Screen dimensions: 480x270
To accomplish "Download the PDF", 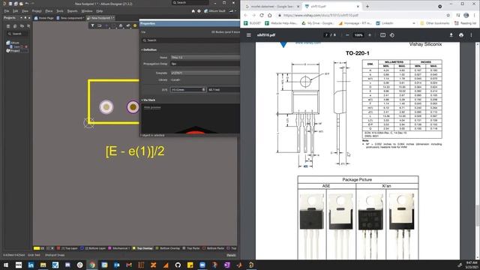I will pos(451,35).
